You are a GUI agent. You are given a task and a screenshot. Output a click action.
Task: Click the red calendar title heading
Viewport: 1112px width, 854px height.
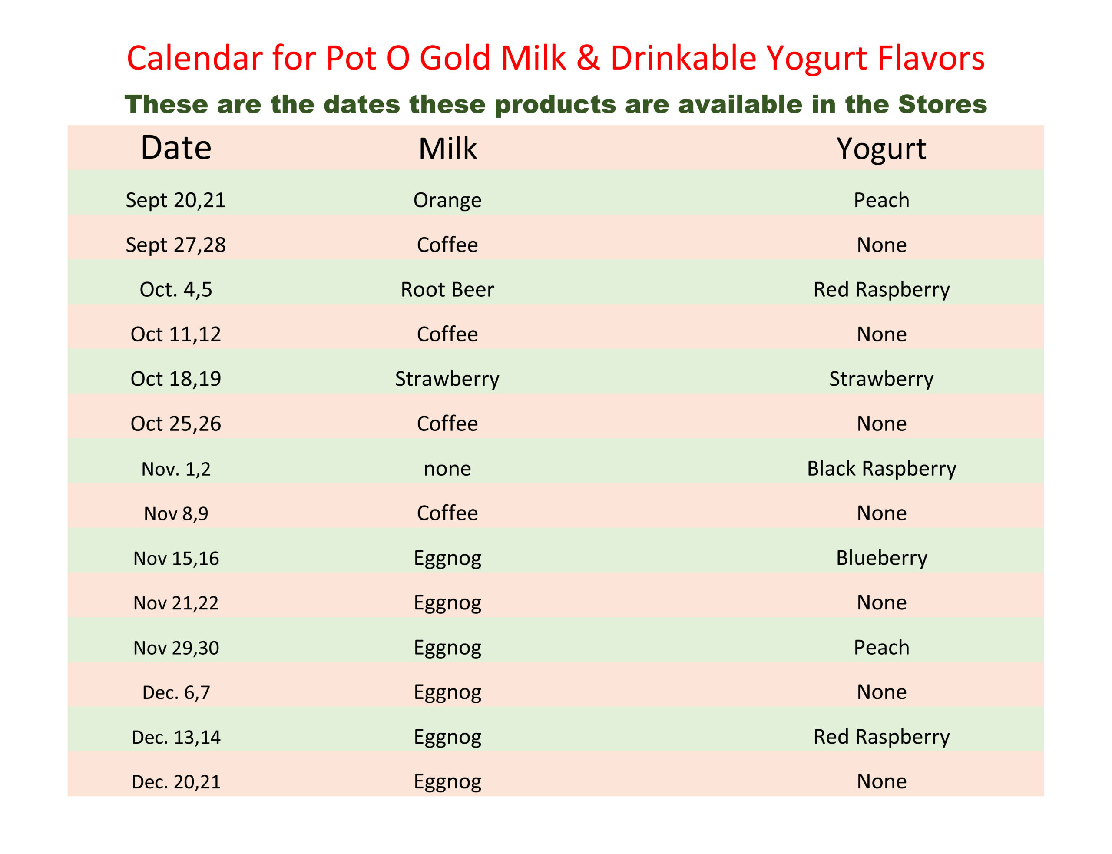556,57
